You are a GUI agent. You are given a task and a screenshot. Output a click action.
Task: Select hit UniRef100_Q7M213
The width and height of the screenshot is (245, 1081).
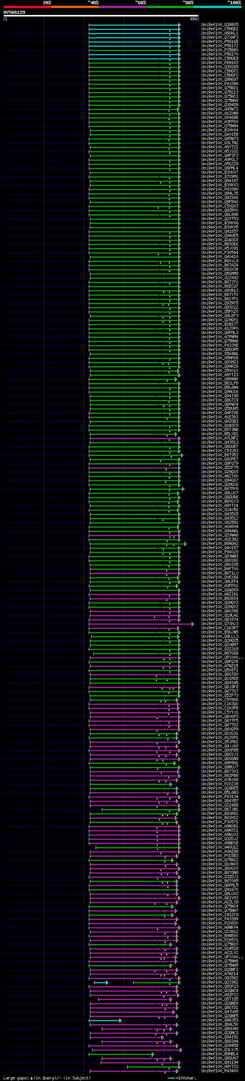220,92
